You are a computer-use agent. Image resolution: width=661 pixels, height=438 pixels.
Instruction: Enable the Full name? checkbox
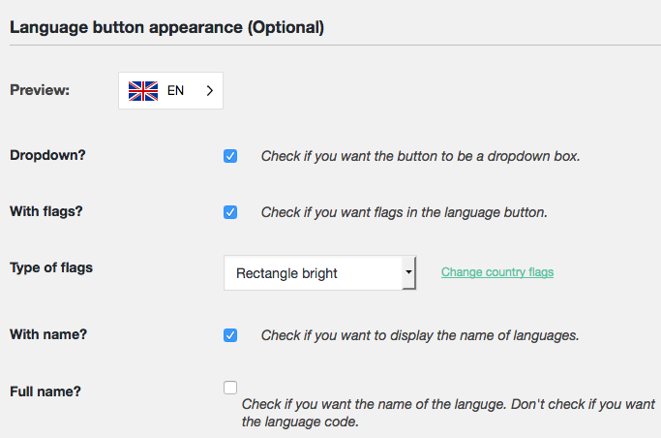tap(230, 388)
